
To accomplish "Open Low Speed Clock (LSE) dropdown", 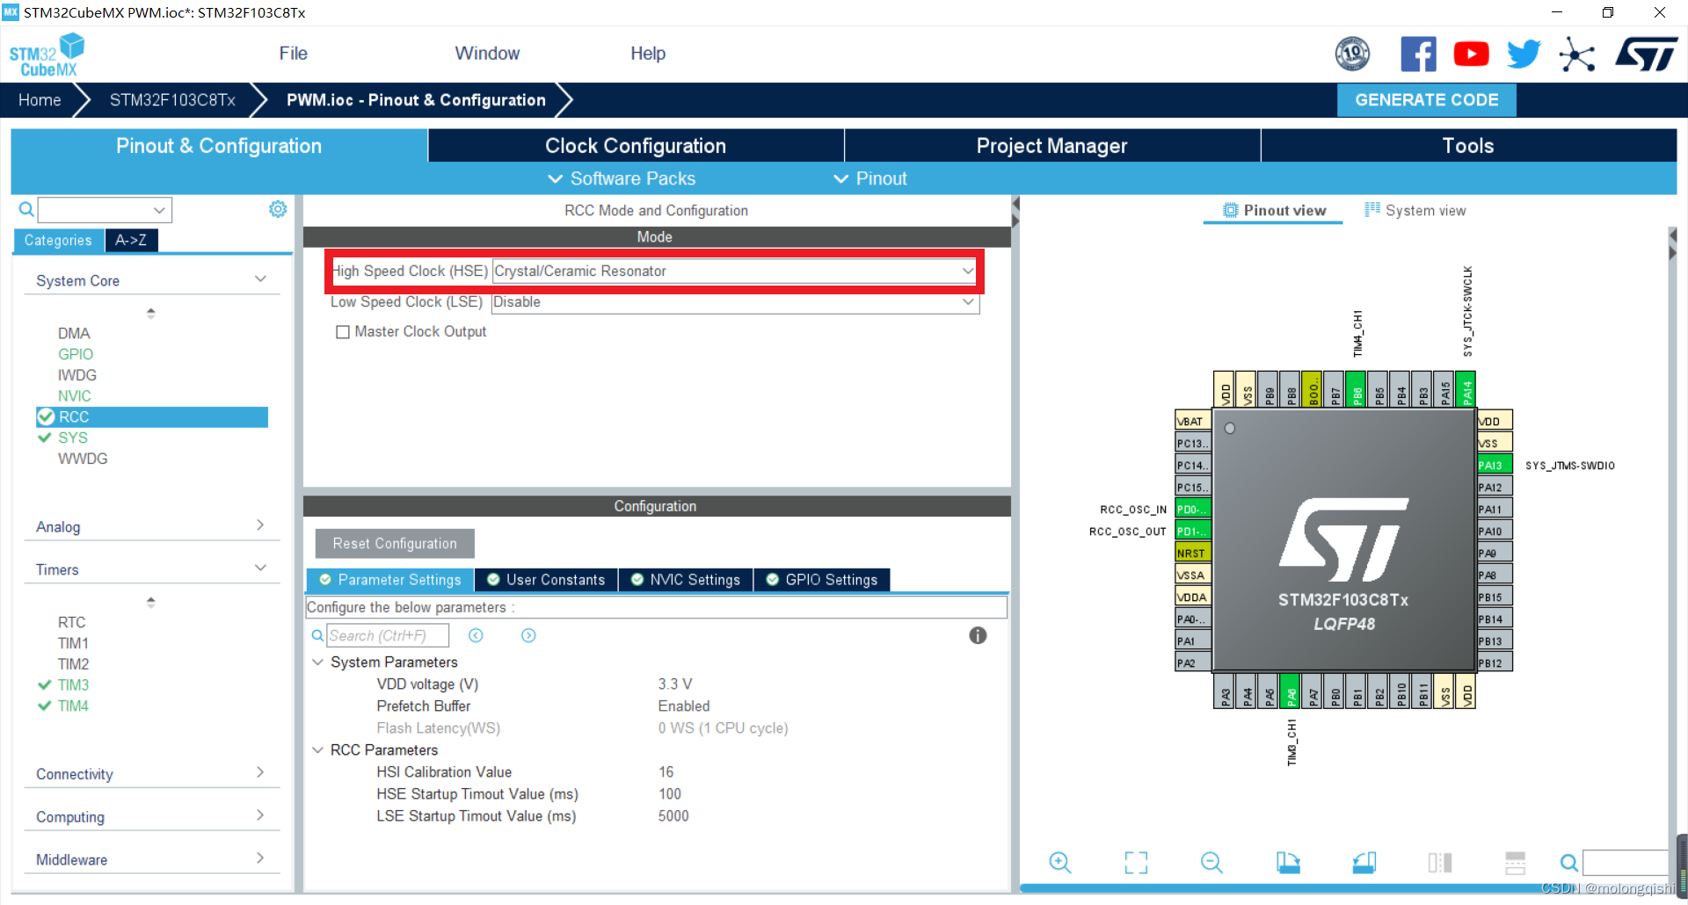I will pyautogui.click(x=735, y=301).
